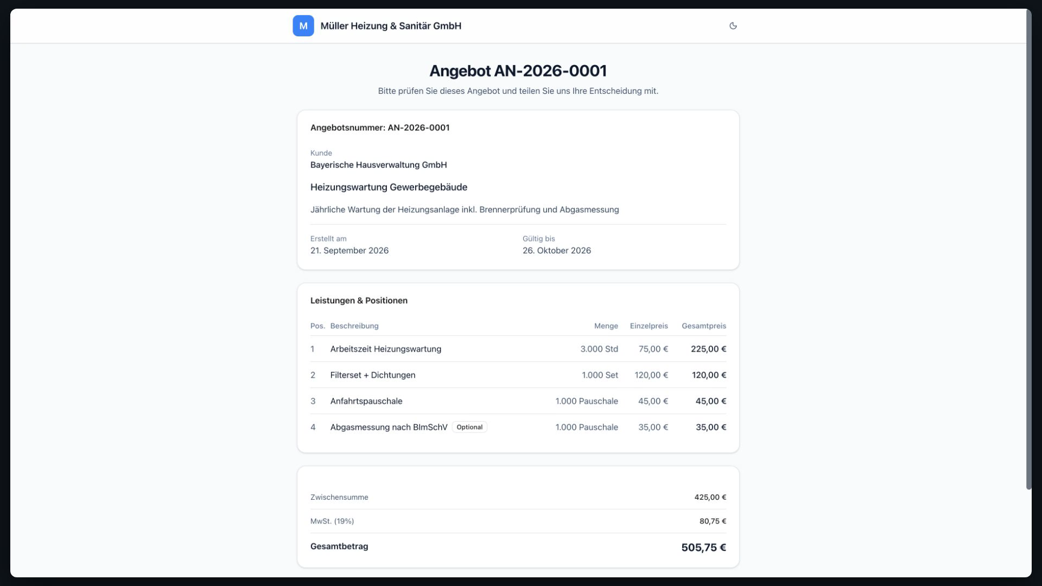Click the Gesamtpreis column header

click(x=704, y=326)
